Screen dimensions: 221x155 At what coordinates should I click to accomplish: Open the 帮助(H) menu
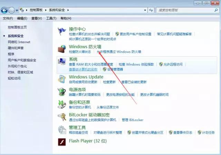coord(66,18)
